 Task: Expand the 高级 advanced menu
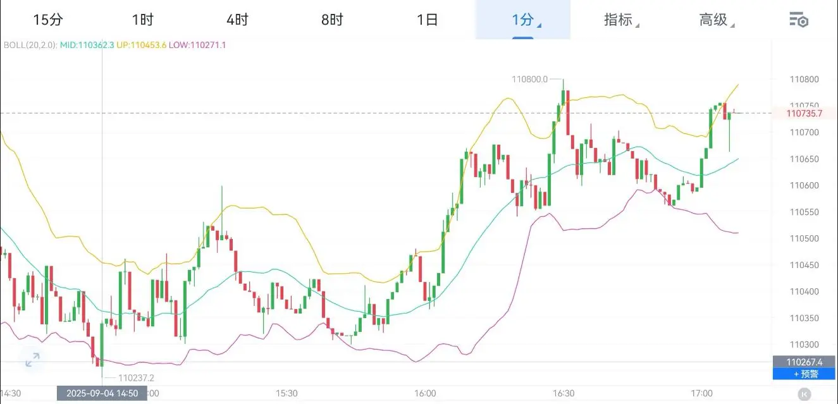[x=717, y=20]
